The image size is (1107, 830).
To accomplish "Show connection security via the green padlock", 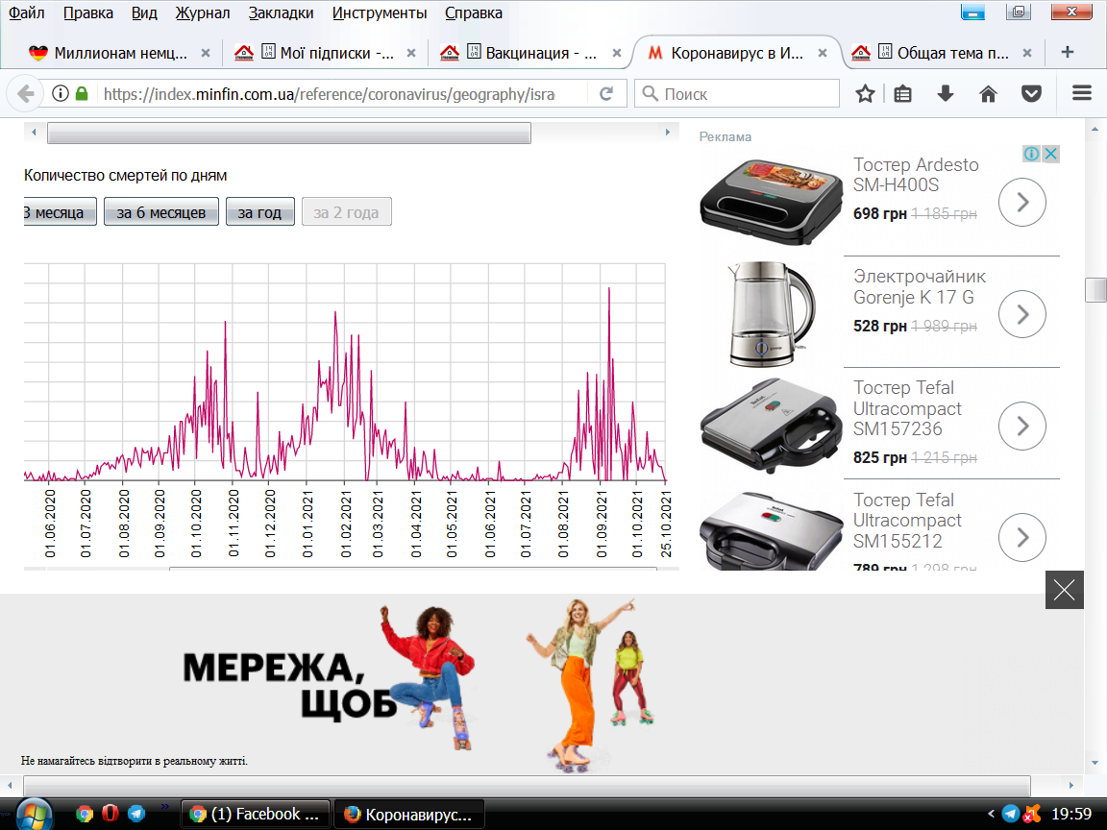I will pos(82,93).
